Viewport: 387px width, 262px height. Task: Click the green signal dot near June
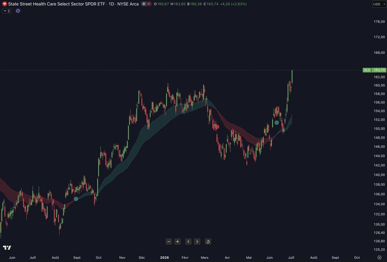pos(276,123)
